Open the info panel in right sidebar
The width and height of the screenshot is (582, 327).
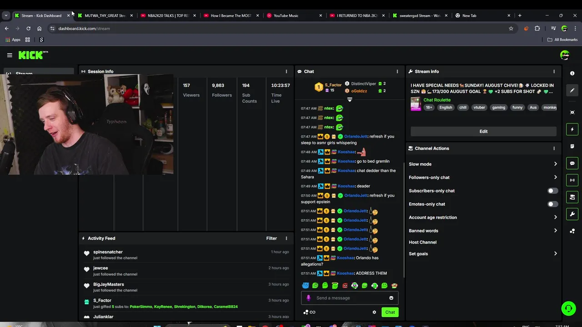pyautogui.click(x=572, y=73)
